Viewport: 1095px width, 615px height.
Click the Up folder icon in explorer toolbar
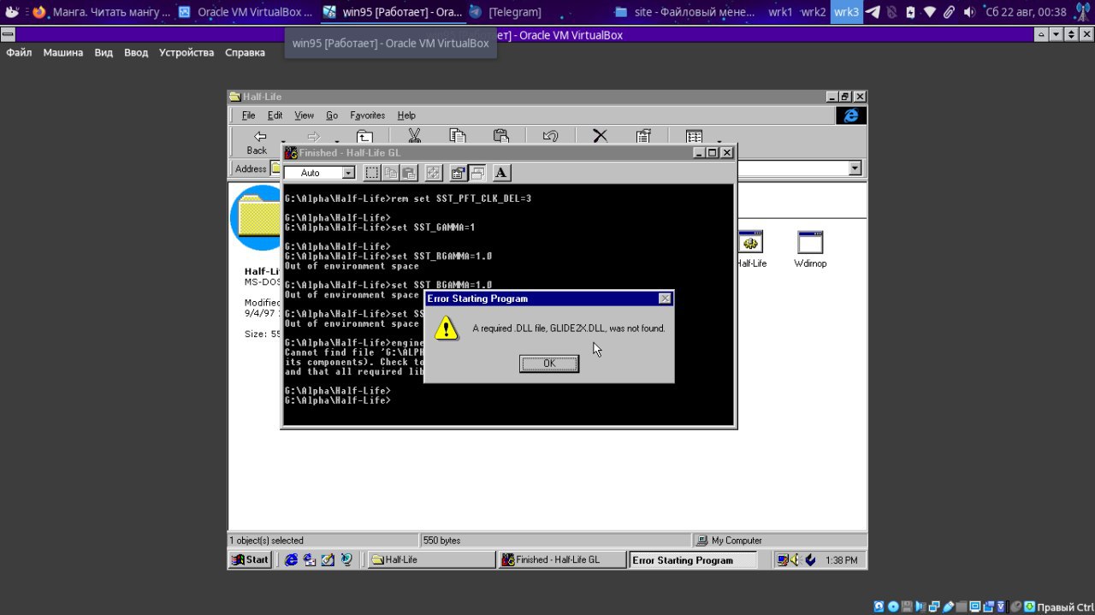point(364,137)
